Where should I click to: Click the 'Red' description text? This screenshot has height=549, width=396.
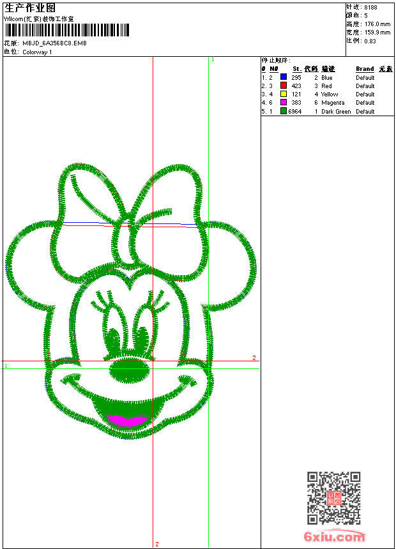[326, 86]
